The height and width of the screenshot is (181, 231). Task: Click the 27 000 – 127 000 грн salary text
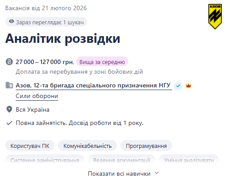click(45, 62)
